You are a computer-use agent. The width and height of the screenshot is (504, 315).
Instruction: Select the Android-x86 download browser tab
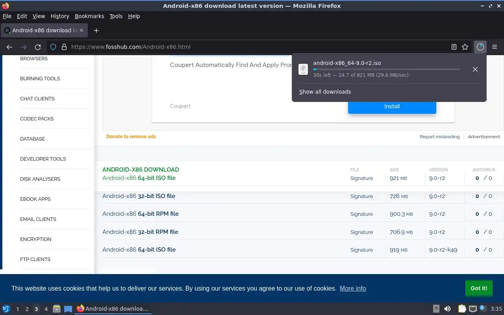coord(43,30)
